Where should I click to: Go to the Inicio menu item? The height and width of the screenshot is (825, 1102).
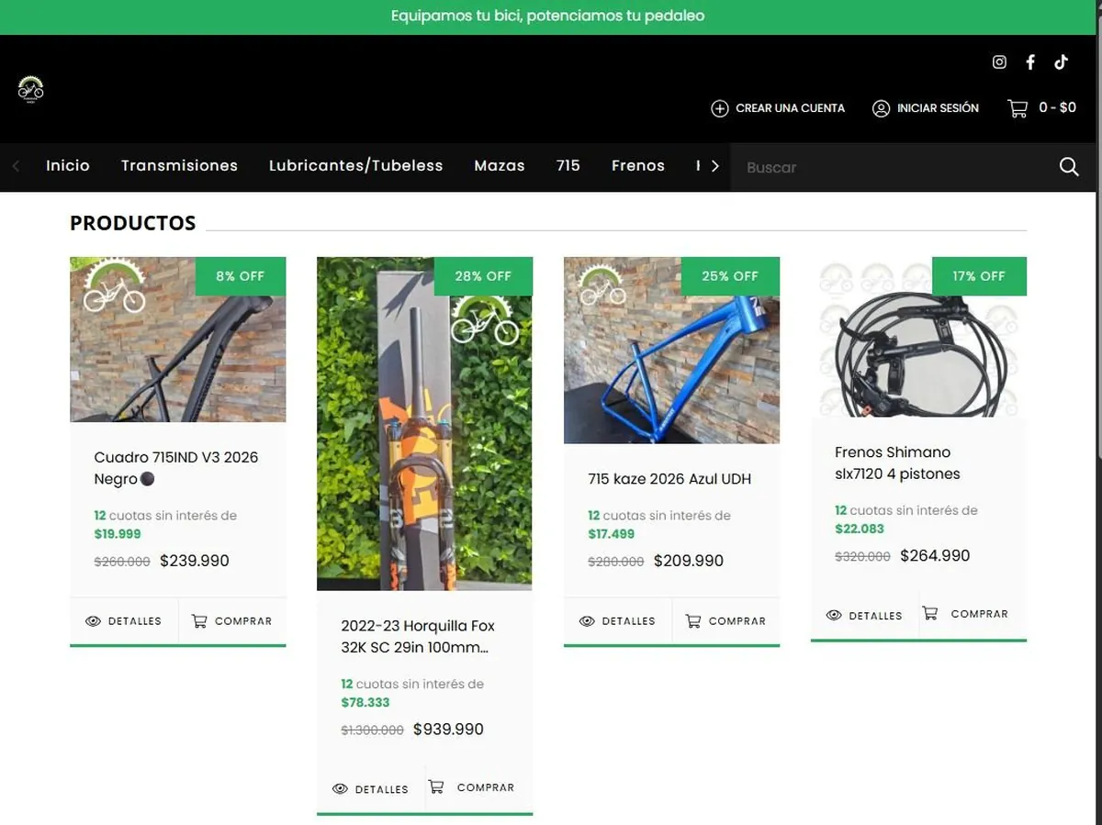[68, 166]
